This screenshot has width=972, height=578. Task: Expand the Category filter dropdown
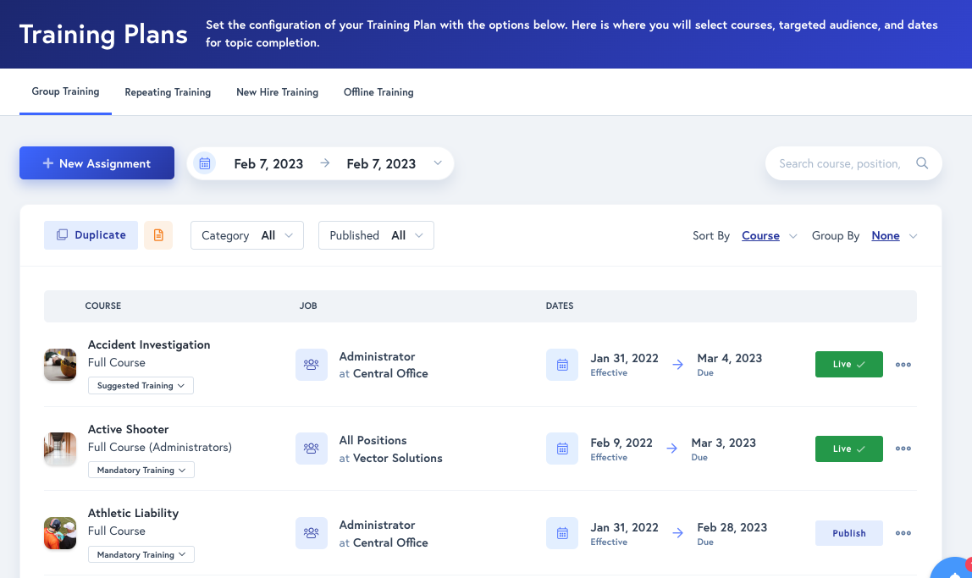[247, 235]
